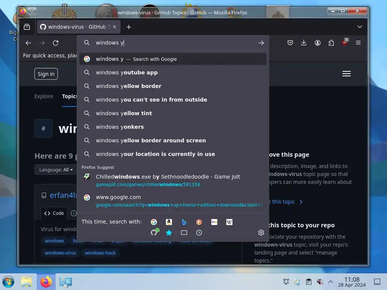Choose suggestion "windows yellow border"
The image size is (387, 290).
[173, 86]
